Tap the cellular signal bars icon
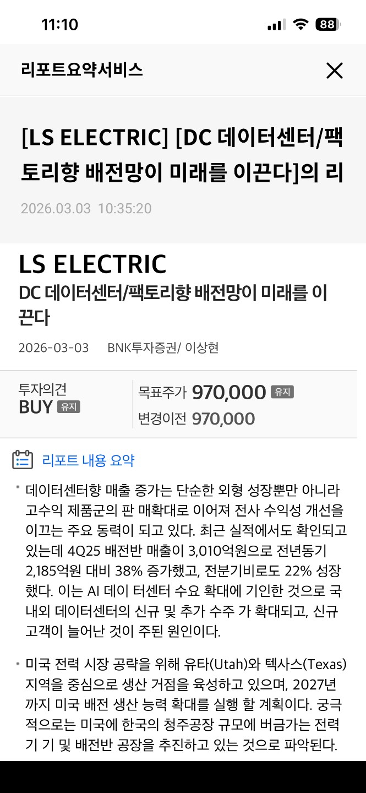 (276, 25)
